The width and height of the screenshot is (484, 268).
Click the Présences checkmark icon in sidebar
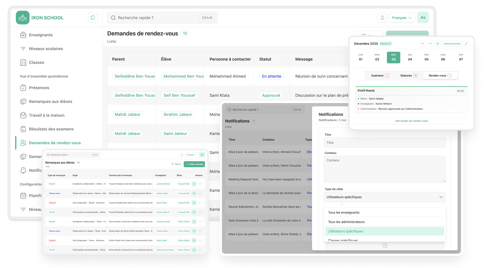(23, 88)
